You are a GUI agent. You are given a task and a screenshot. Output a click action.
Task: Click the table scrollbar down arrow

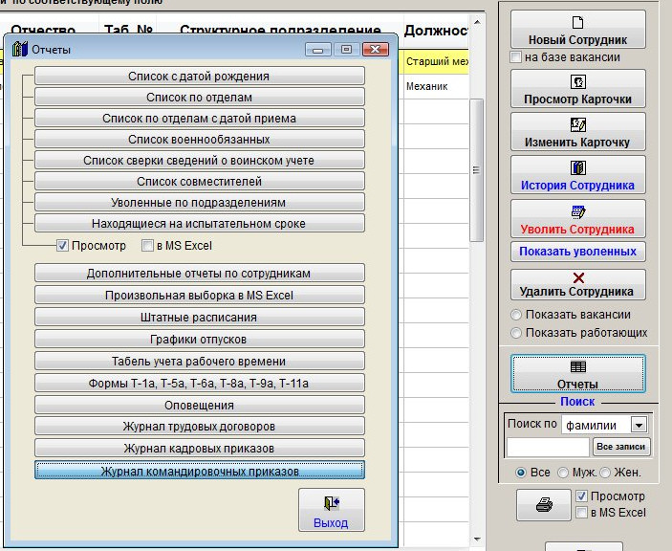point(477,539)
